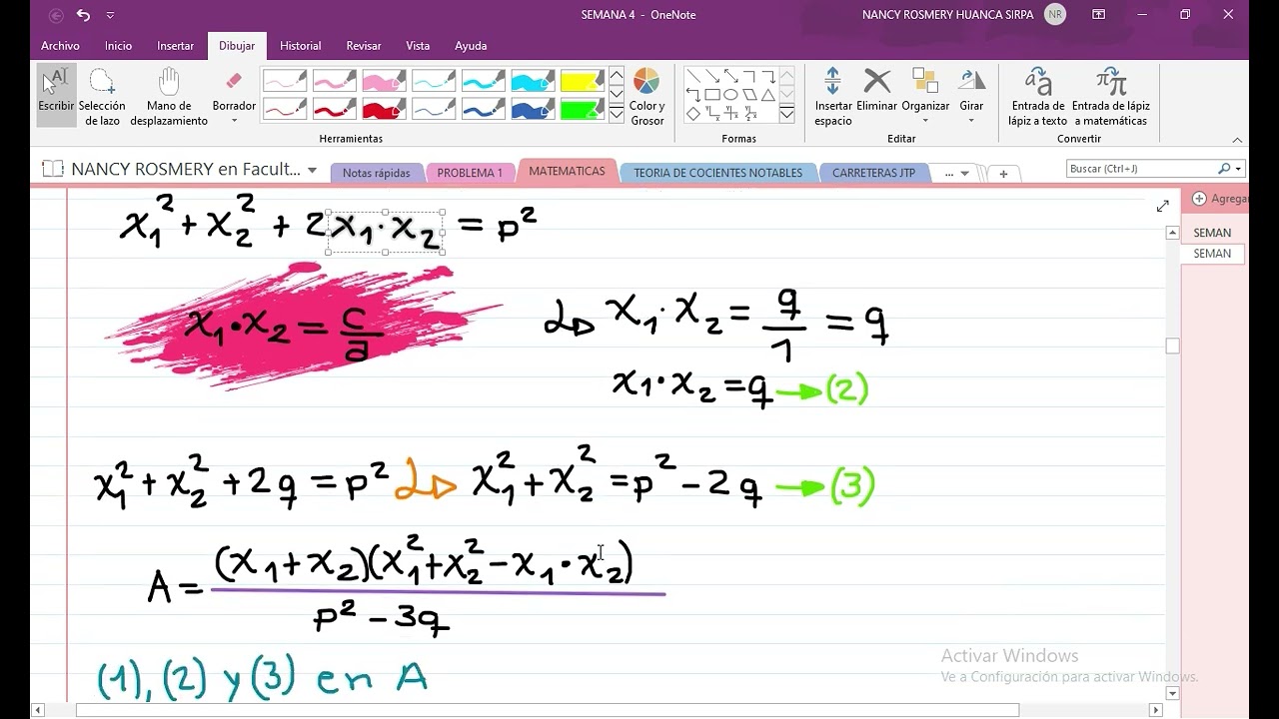Pick the double-headed arrow shape
Viewport: 1279px width, 719px height.
tap(731, 76)
